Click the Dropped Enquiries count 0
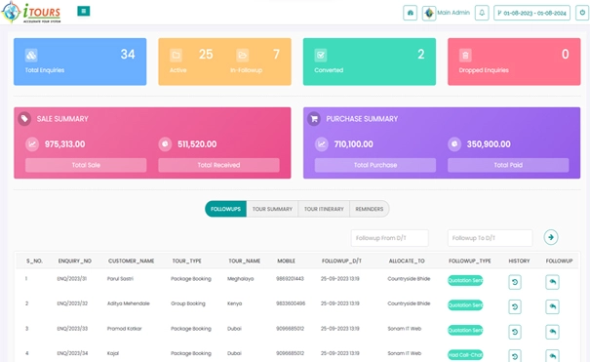Screen dimensions: 590x362 (566, 55)
